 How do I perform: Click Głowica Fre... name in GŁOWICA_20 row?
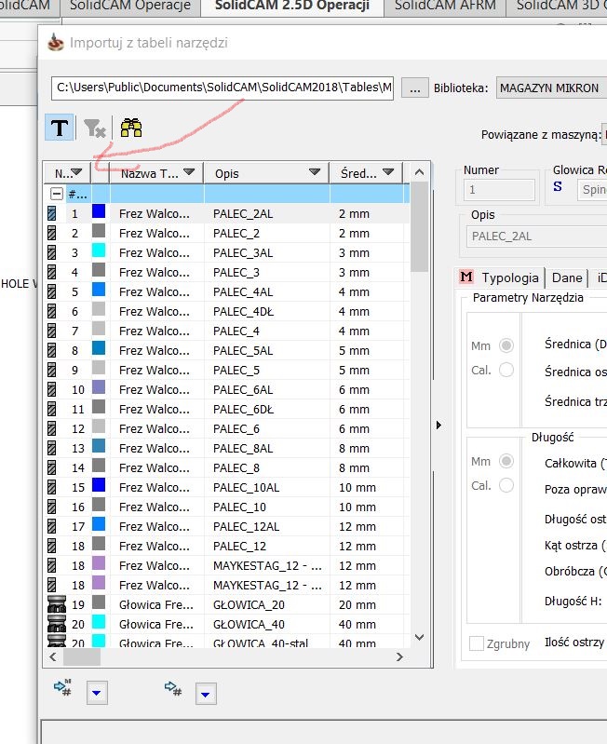[156, 605]
